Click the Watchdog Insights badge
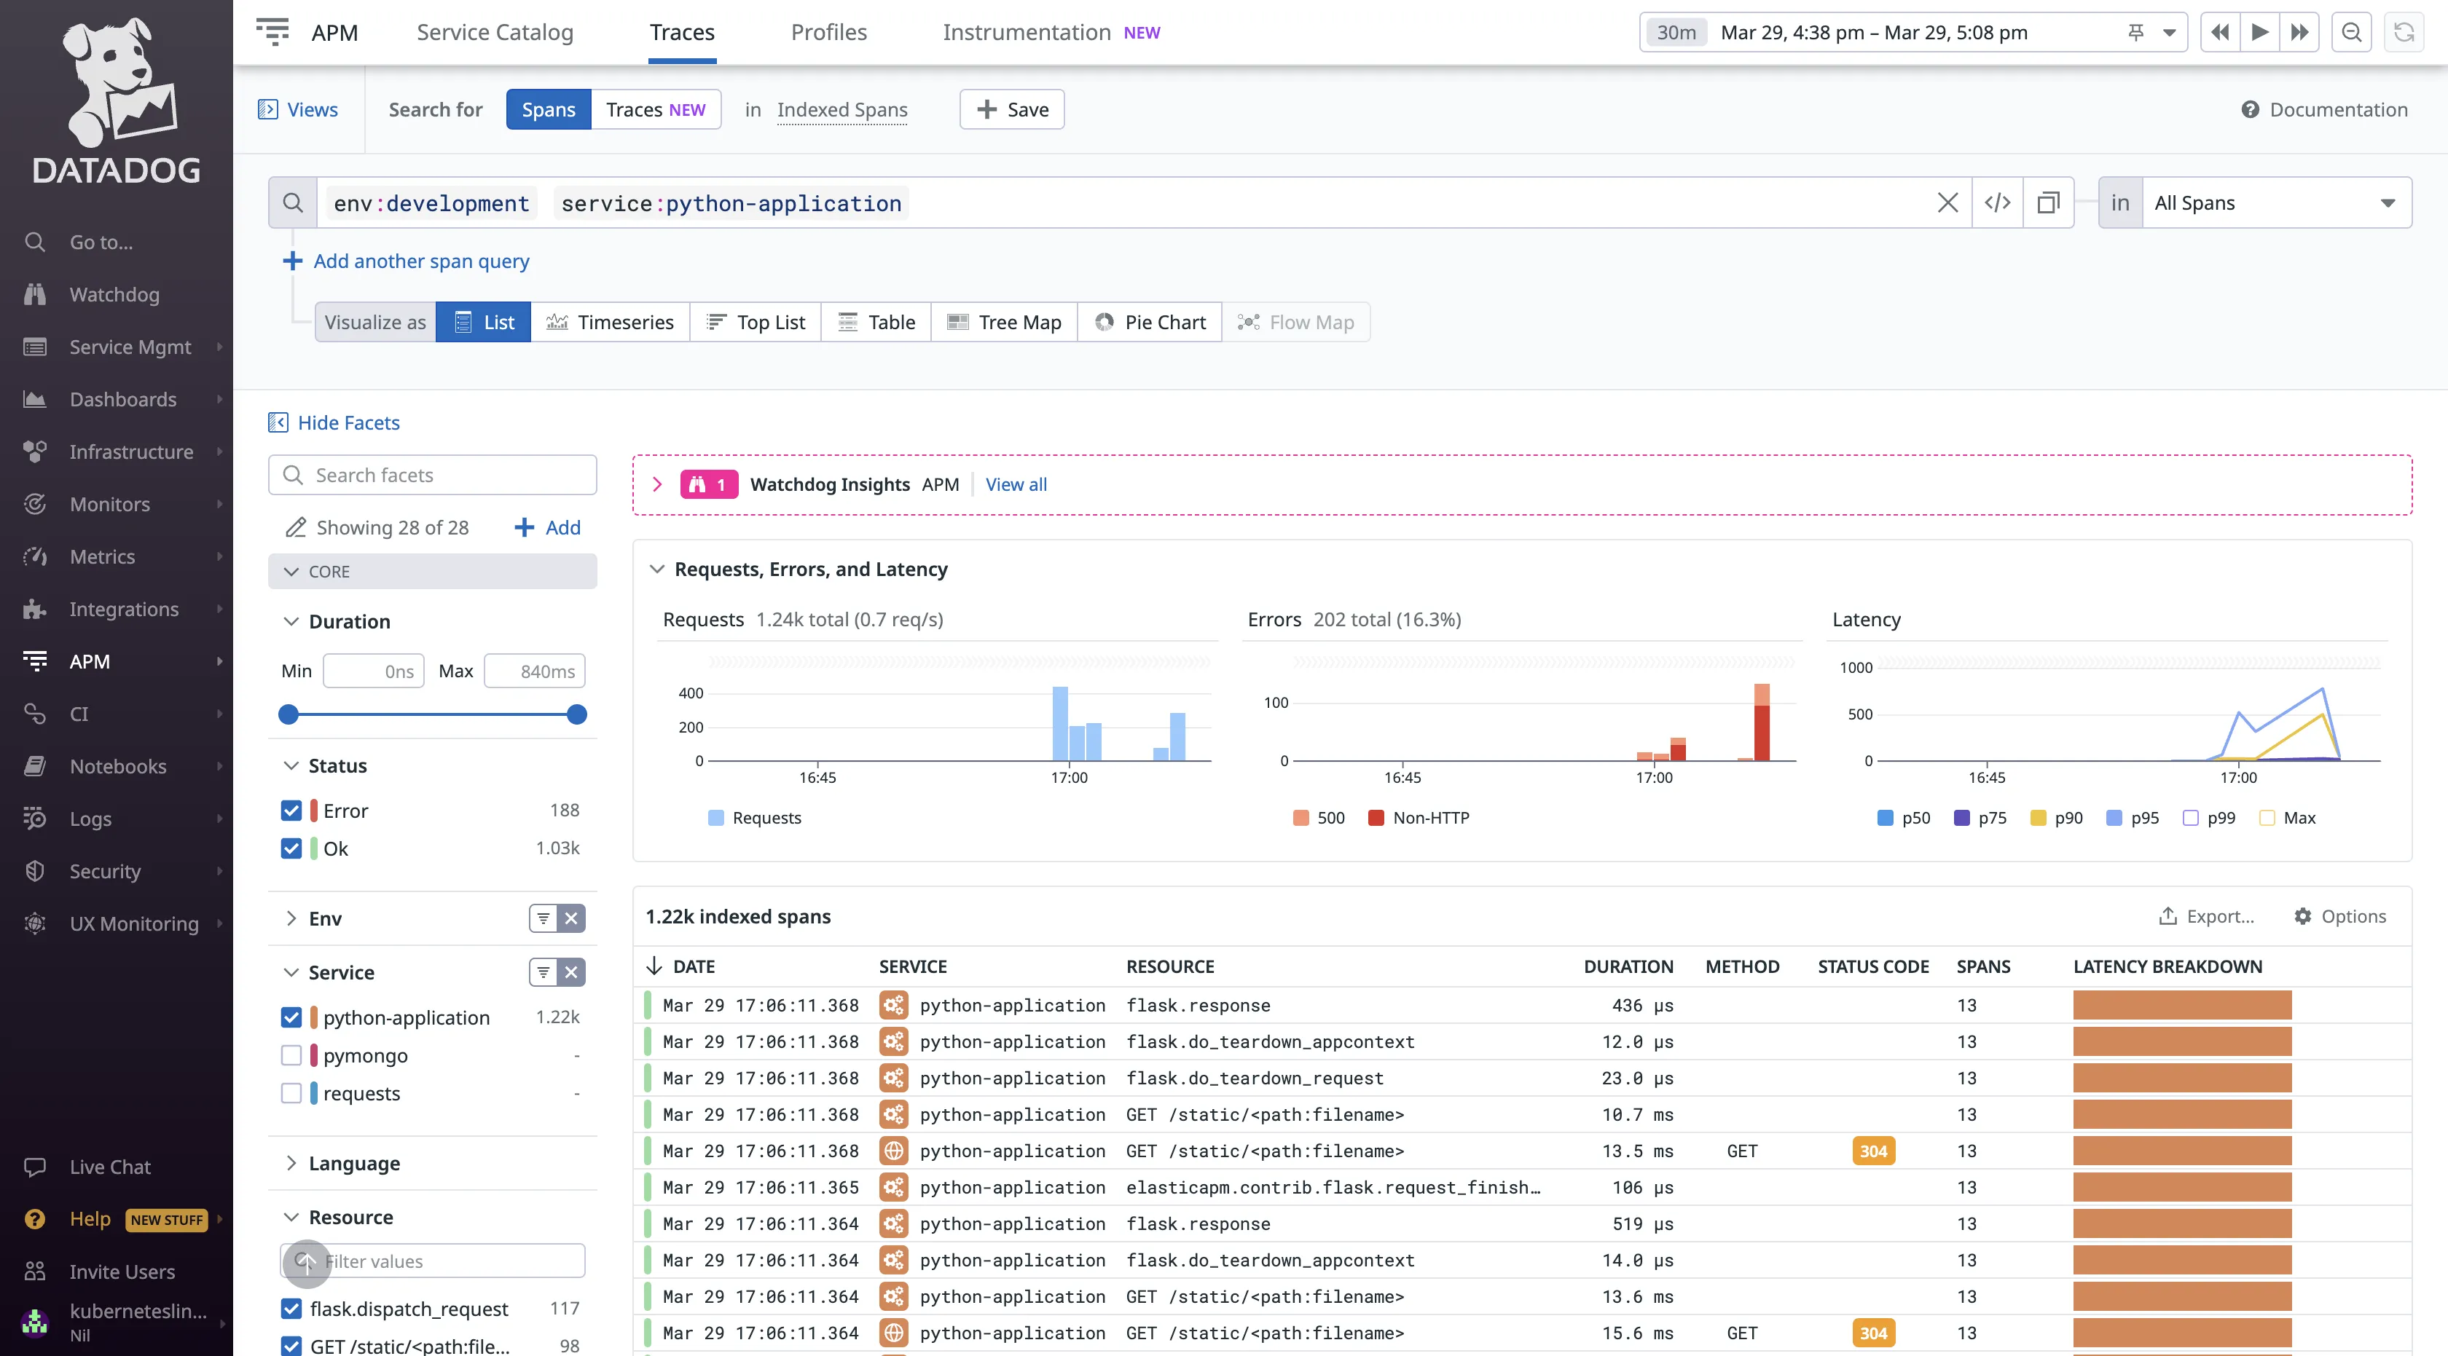This screenshot has height=1356, width=2448. pyautogui.click(x=709, y=484)
